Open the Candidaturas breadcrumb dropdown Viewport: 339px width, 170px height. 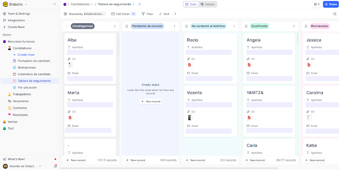point(82,4)
